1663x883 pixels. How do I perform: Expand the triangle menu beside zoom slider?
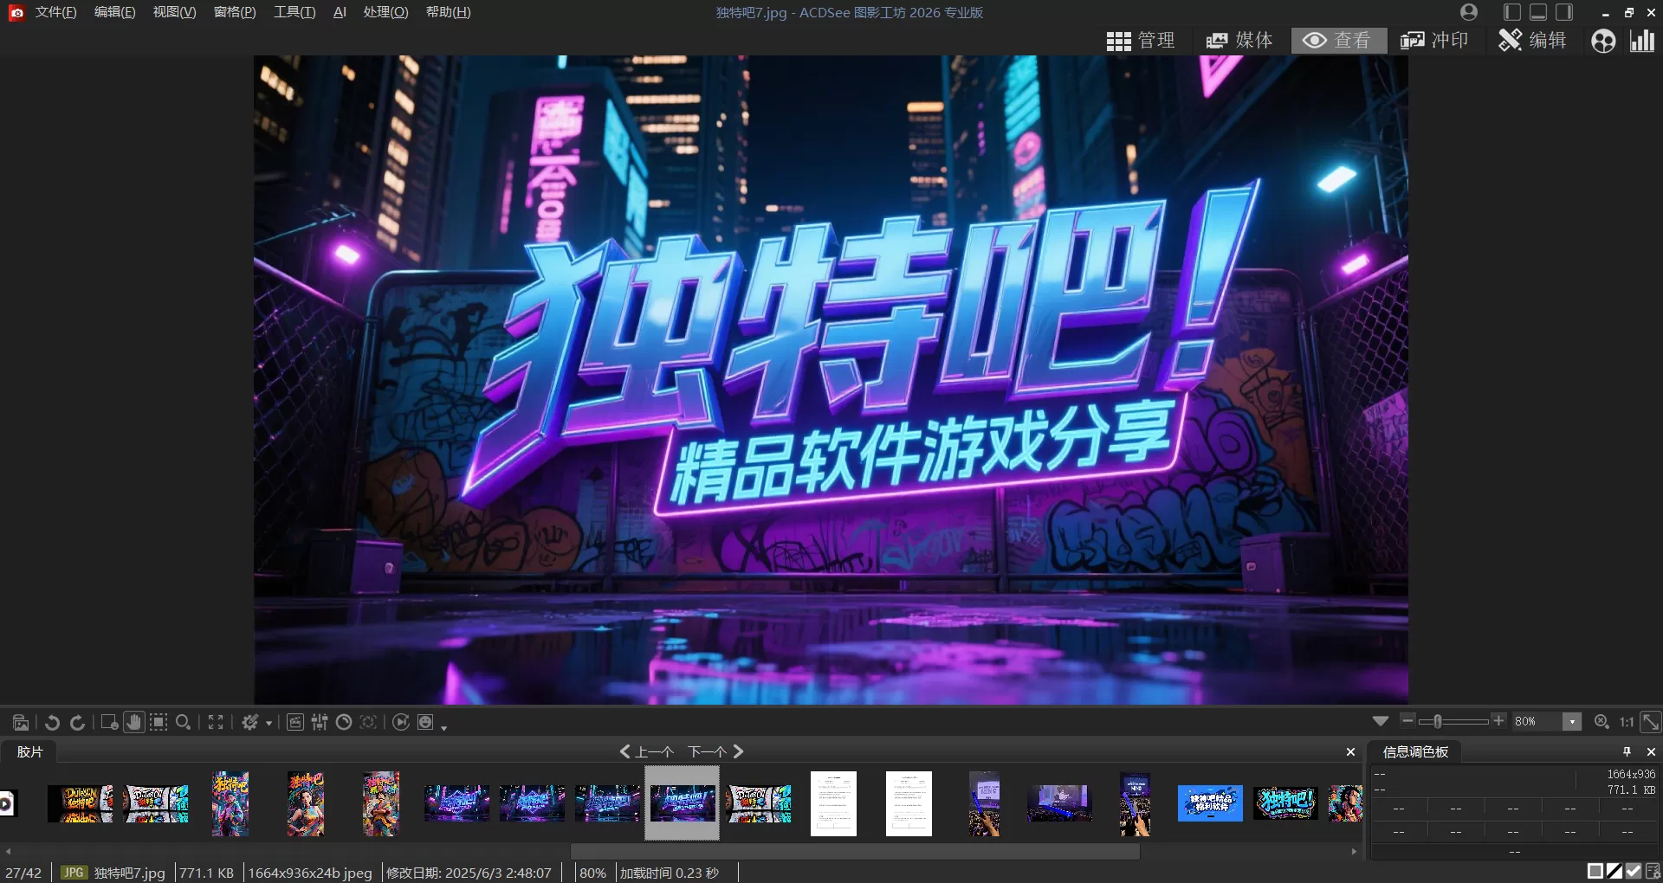(x=1381, y=721)
